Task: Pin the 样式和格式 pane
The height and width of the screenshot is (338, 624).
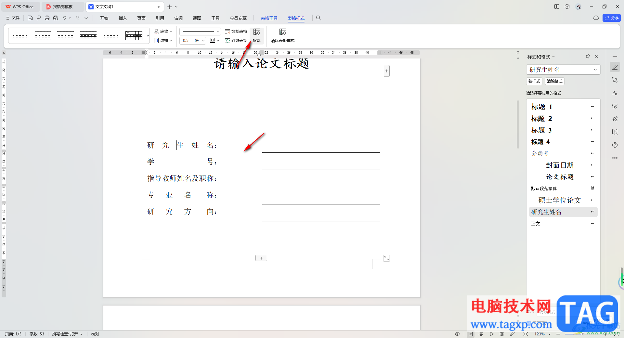Action: 588,57
